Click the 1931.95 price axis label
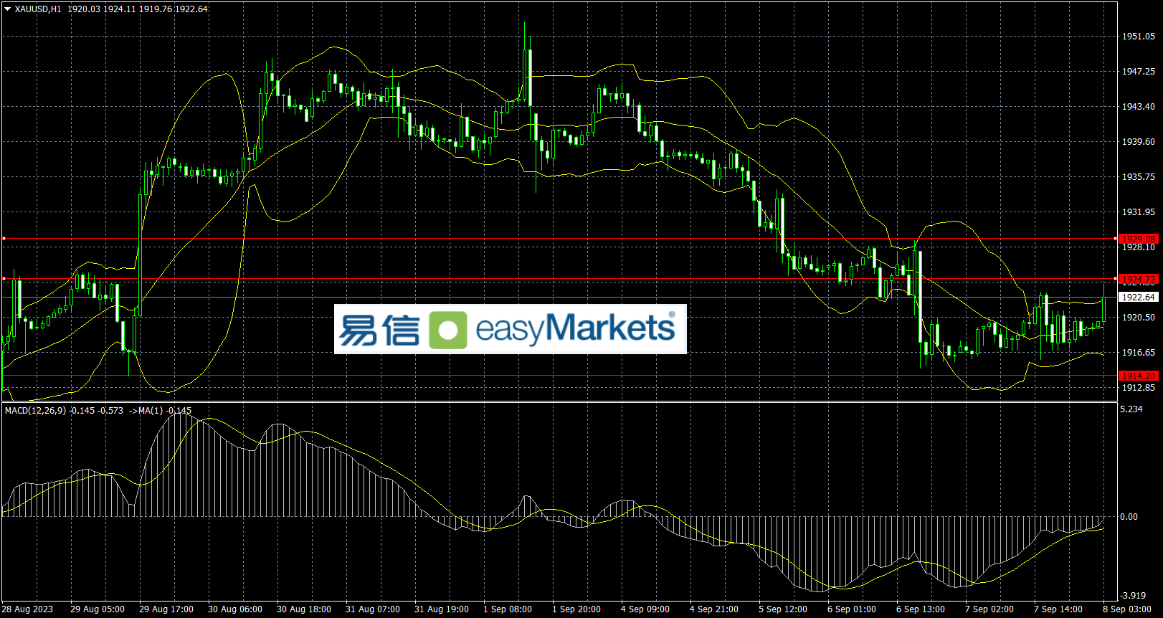The height and width of the screenshot is (618, 1163). coord(1139,212)
